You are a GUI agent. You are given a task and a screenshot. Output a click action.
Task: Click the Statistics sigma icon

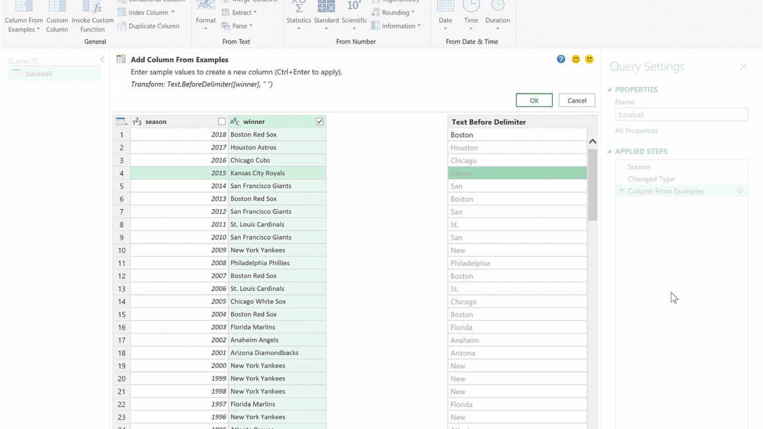tap(299, 7)
